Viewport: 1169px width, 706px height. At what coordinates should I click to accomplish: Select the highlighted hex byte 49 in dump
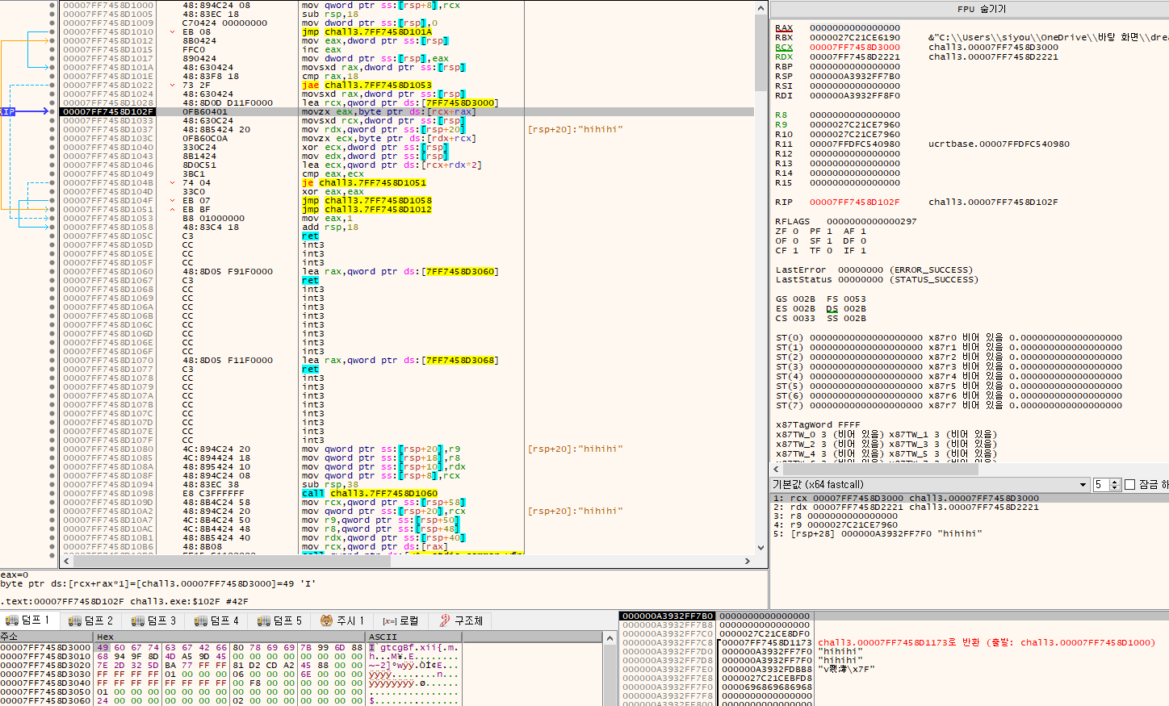pos(103,647)
